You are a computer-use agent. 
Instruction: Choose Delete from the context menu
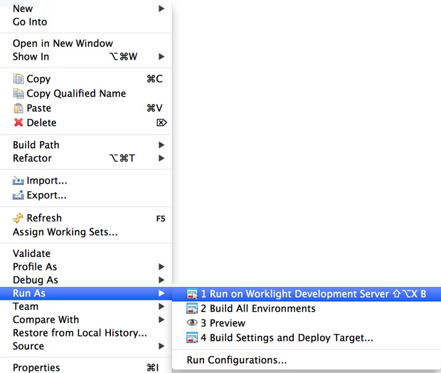pos(86,122)
